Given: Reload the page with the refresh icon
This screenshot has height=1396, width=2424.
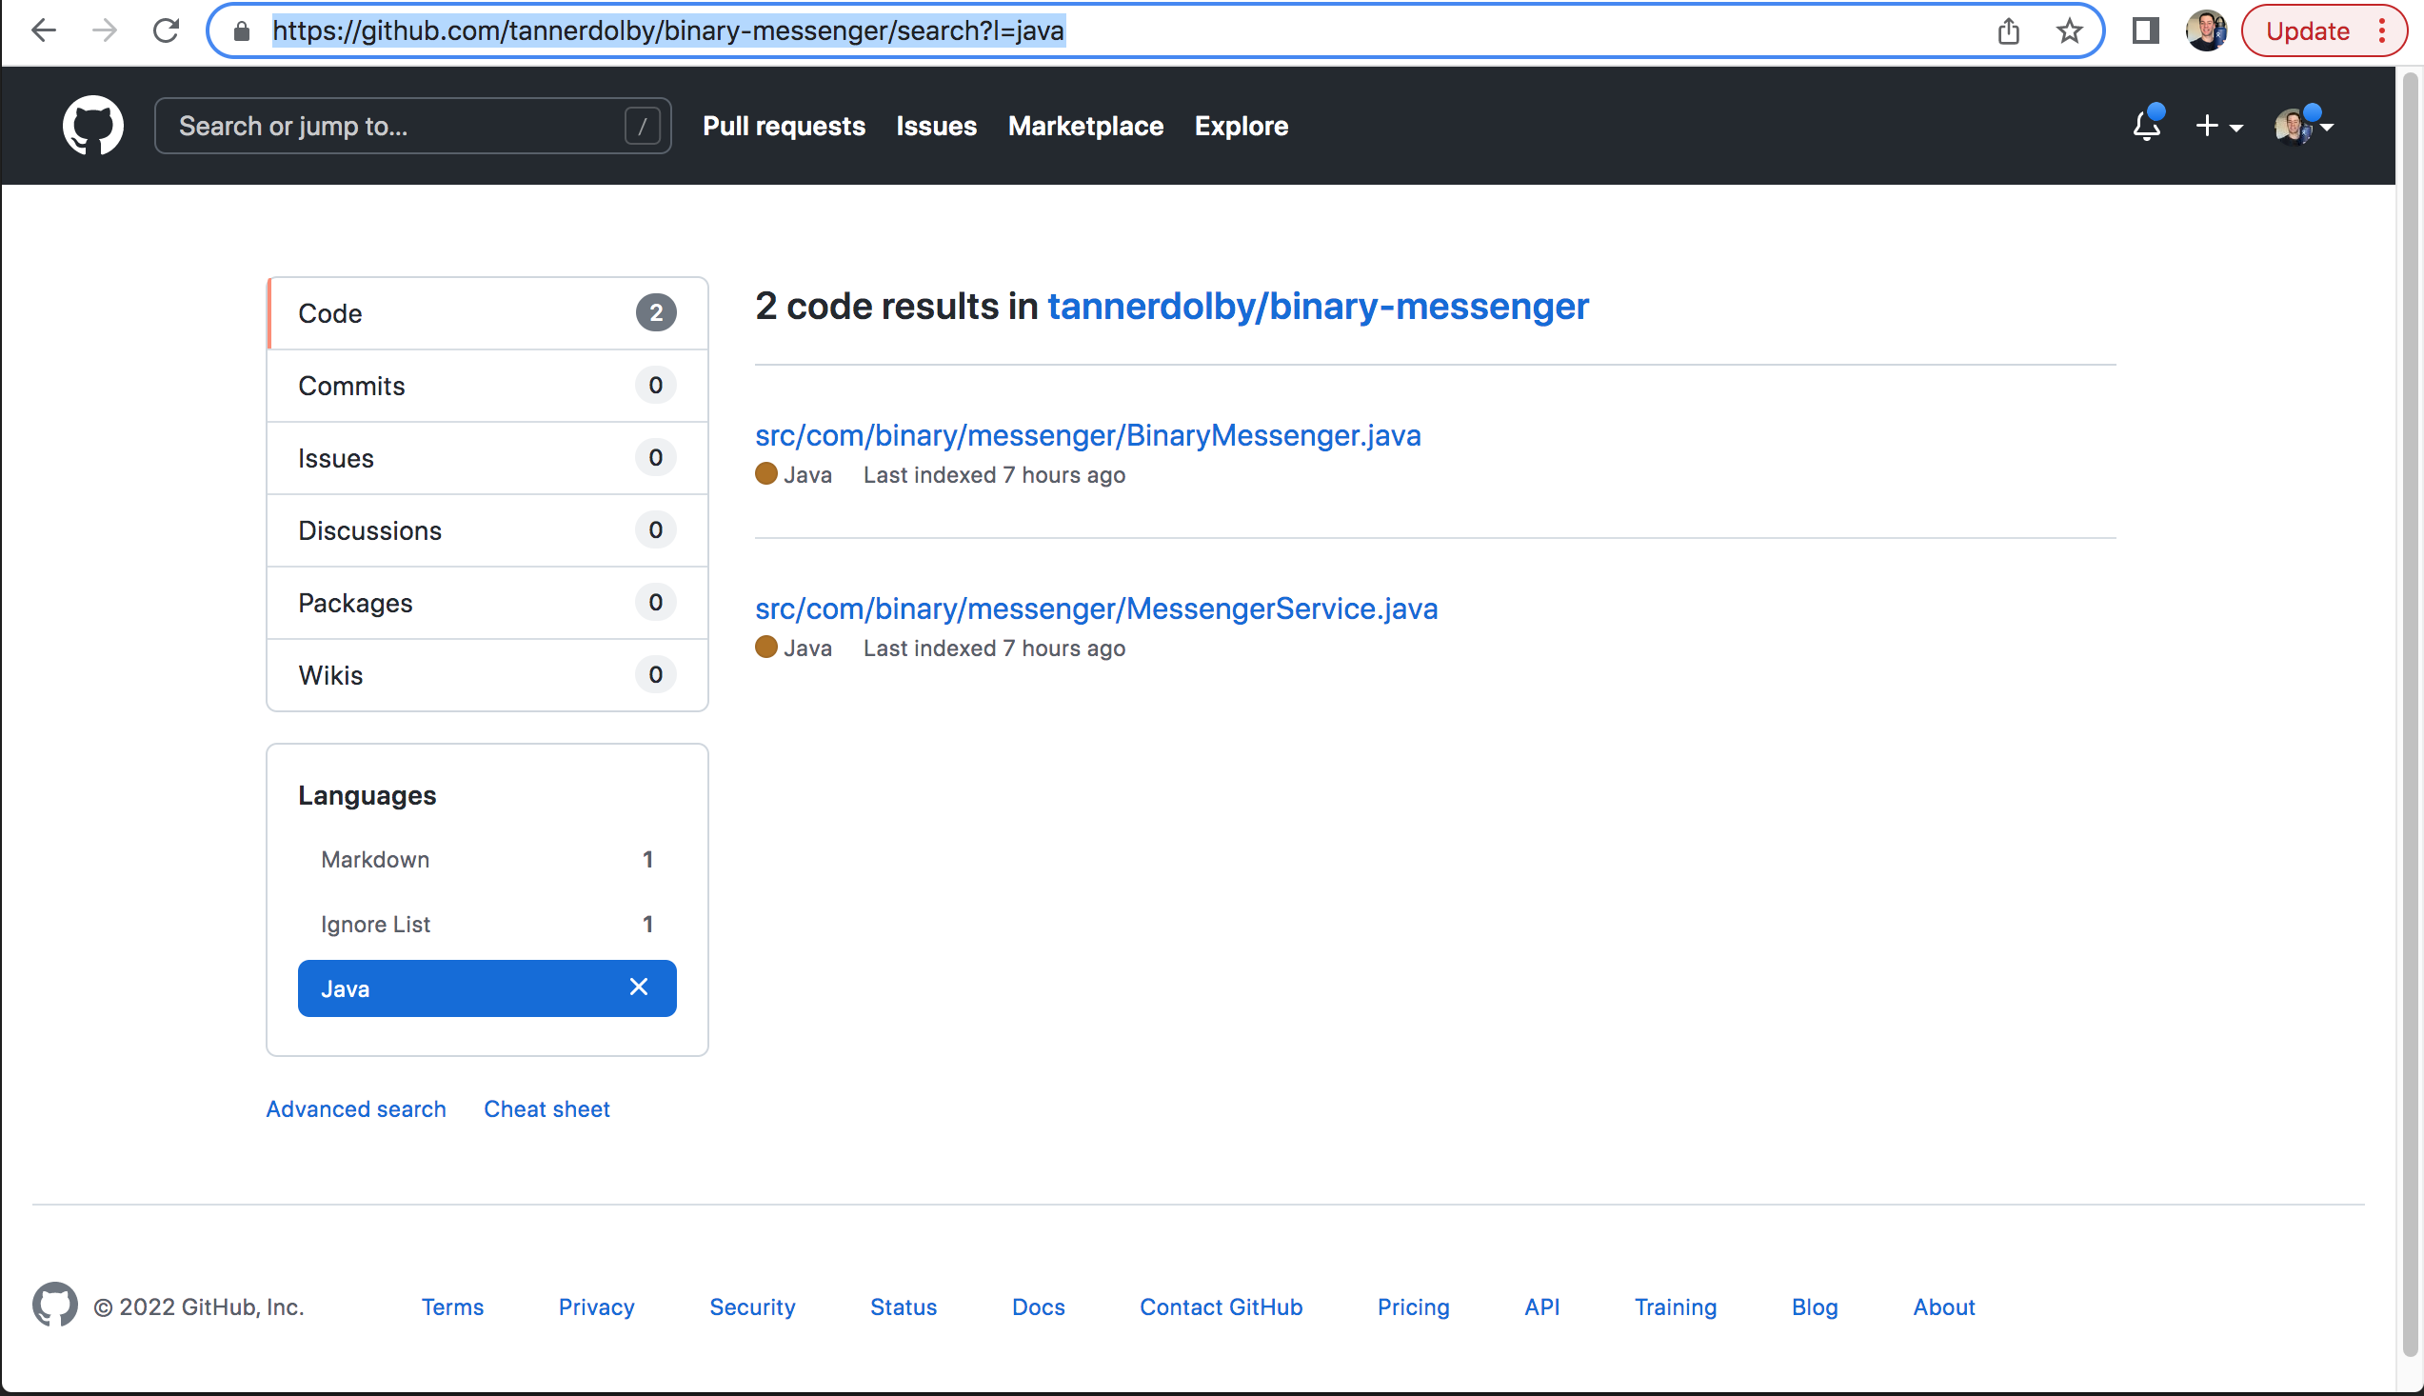Looking at the screenshot, I should tap(166, 30).
